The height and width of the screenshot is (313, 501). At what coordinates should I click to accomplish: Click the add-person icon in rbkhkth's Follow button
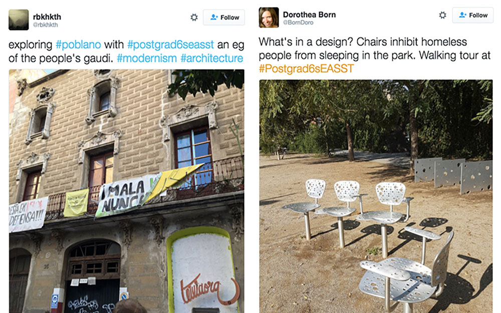click(x=214, y=17)
